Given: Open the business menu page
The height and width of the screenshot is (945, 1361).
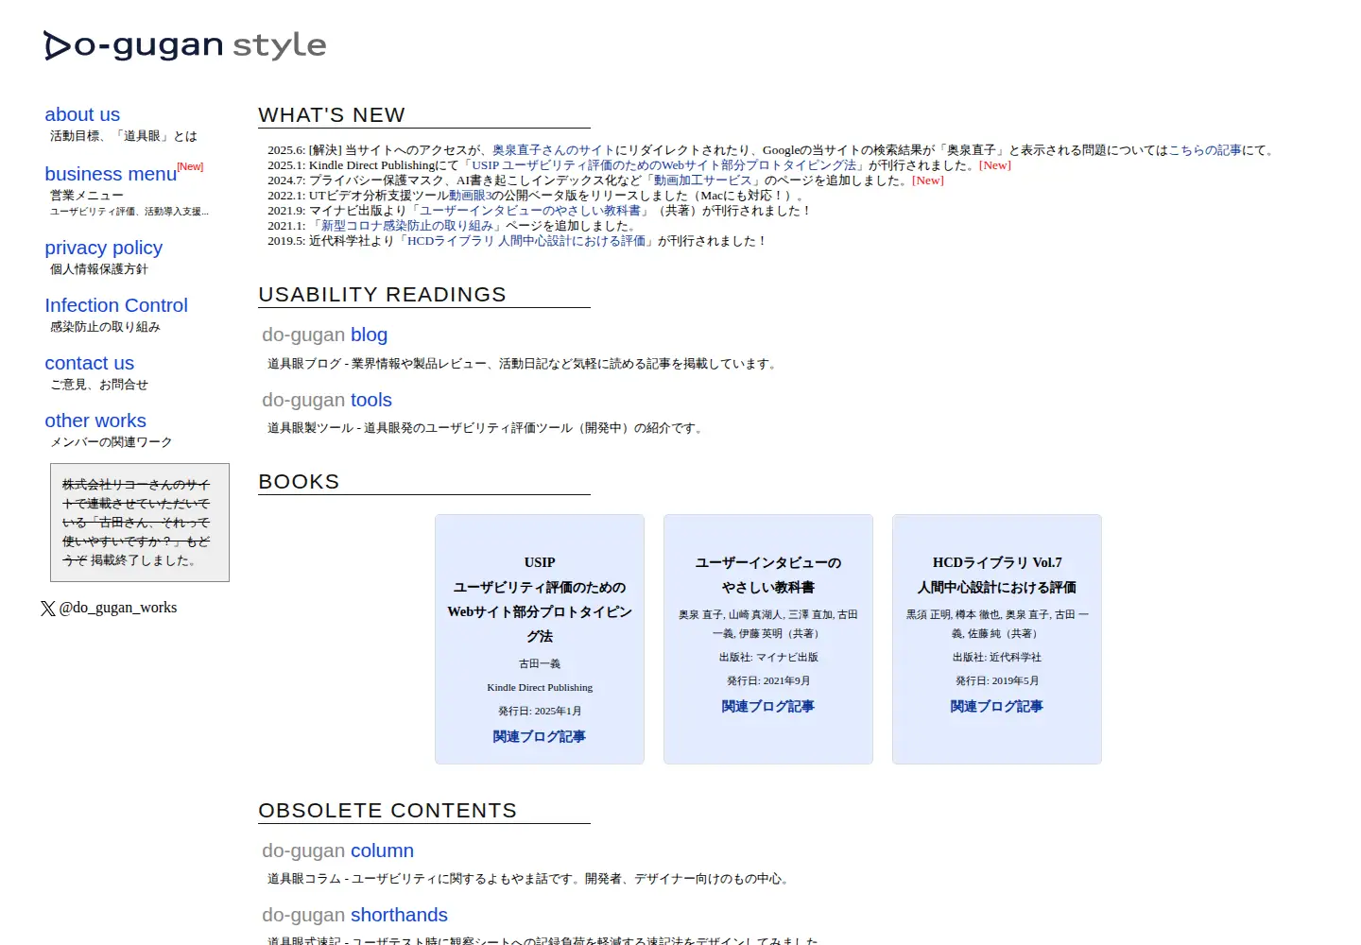Looking at the screenshot, I should click(111, 174).
